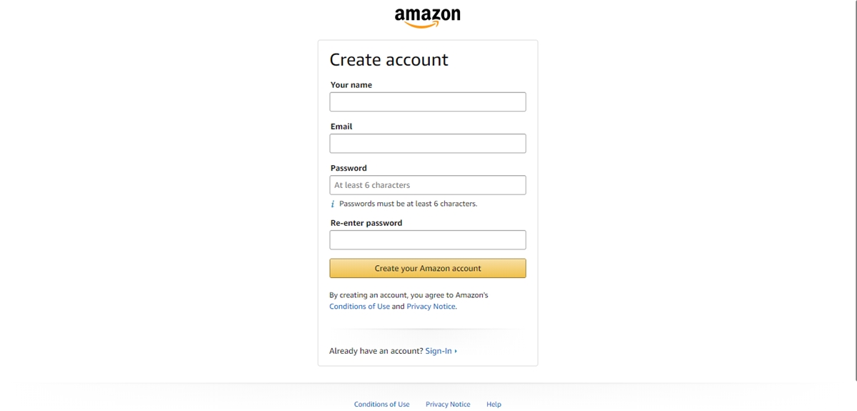The width and height of the screenshot is (857, 411).
Task: Click the password length hint text
Action: [408, 204]
